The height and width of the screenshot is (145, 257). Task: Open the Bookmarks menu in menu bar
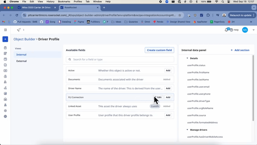pyautogui.click(x=64, y=1)
